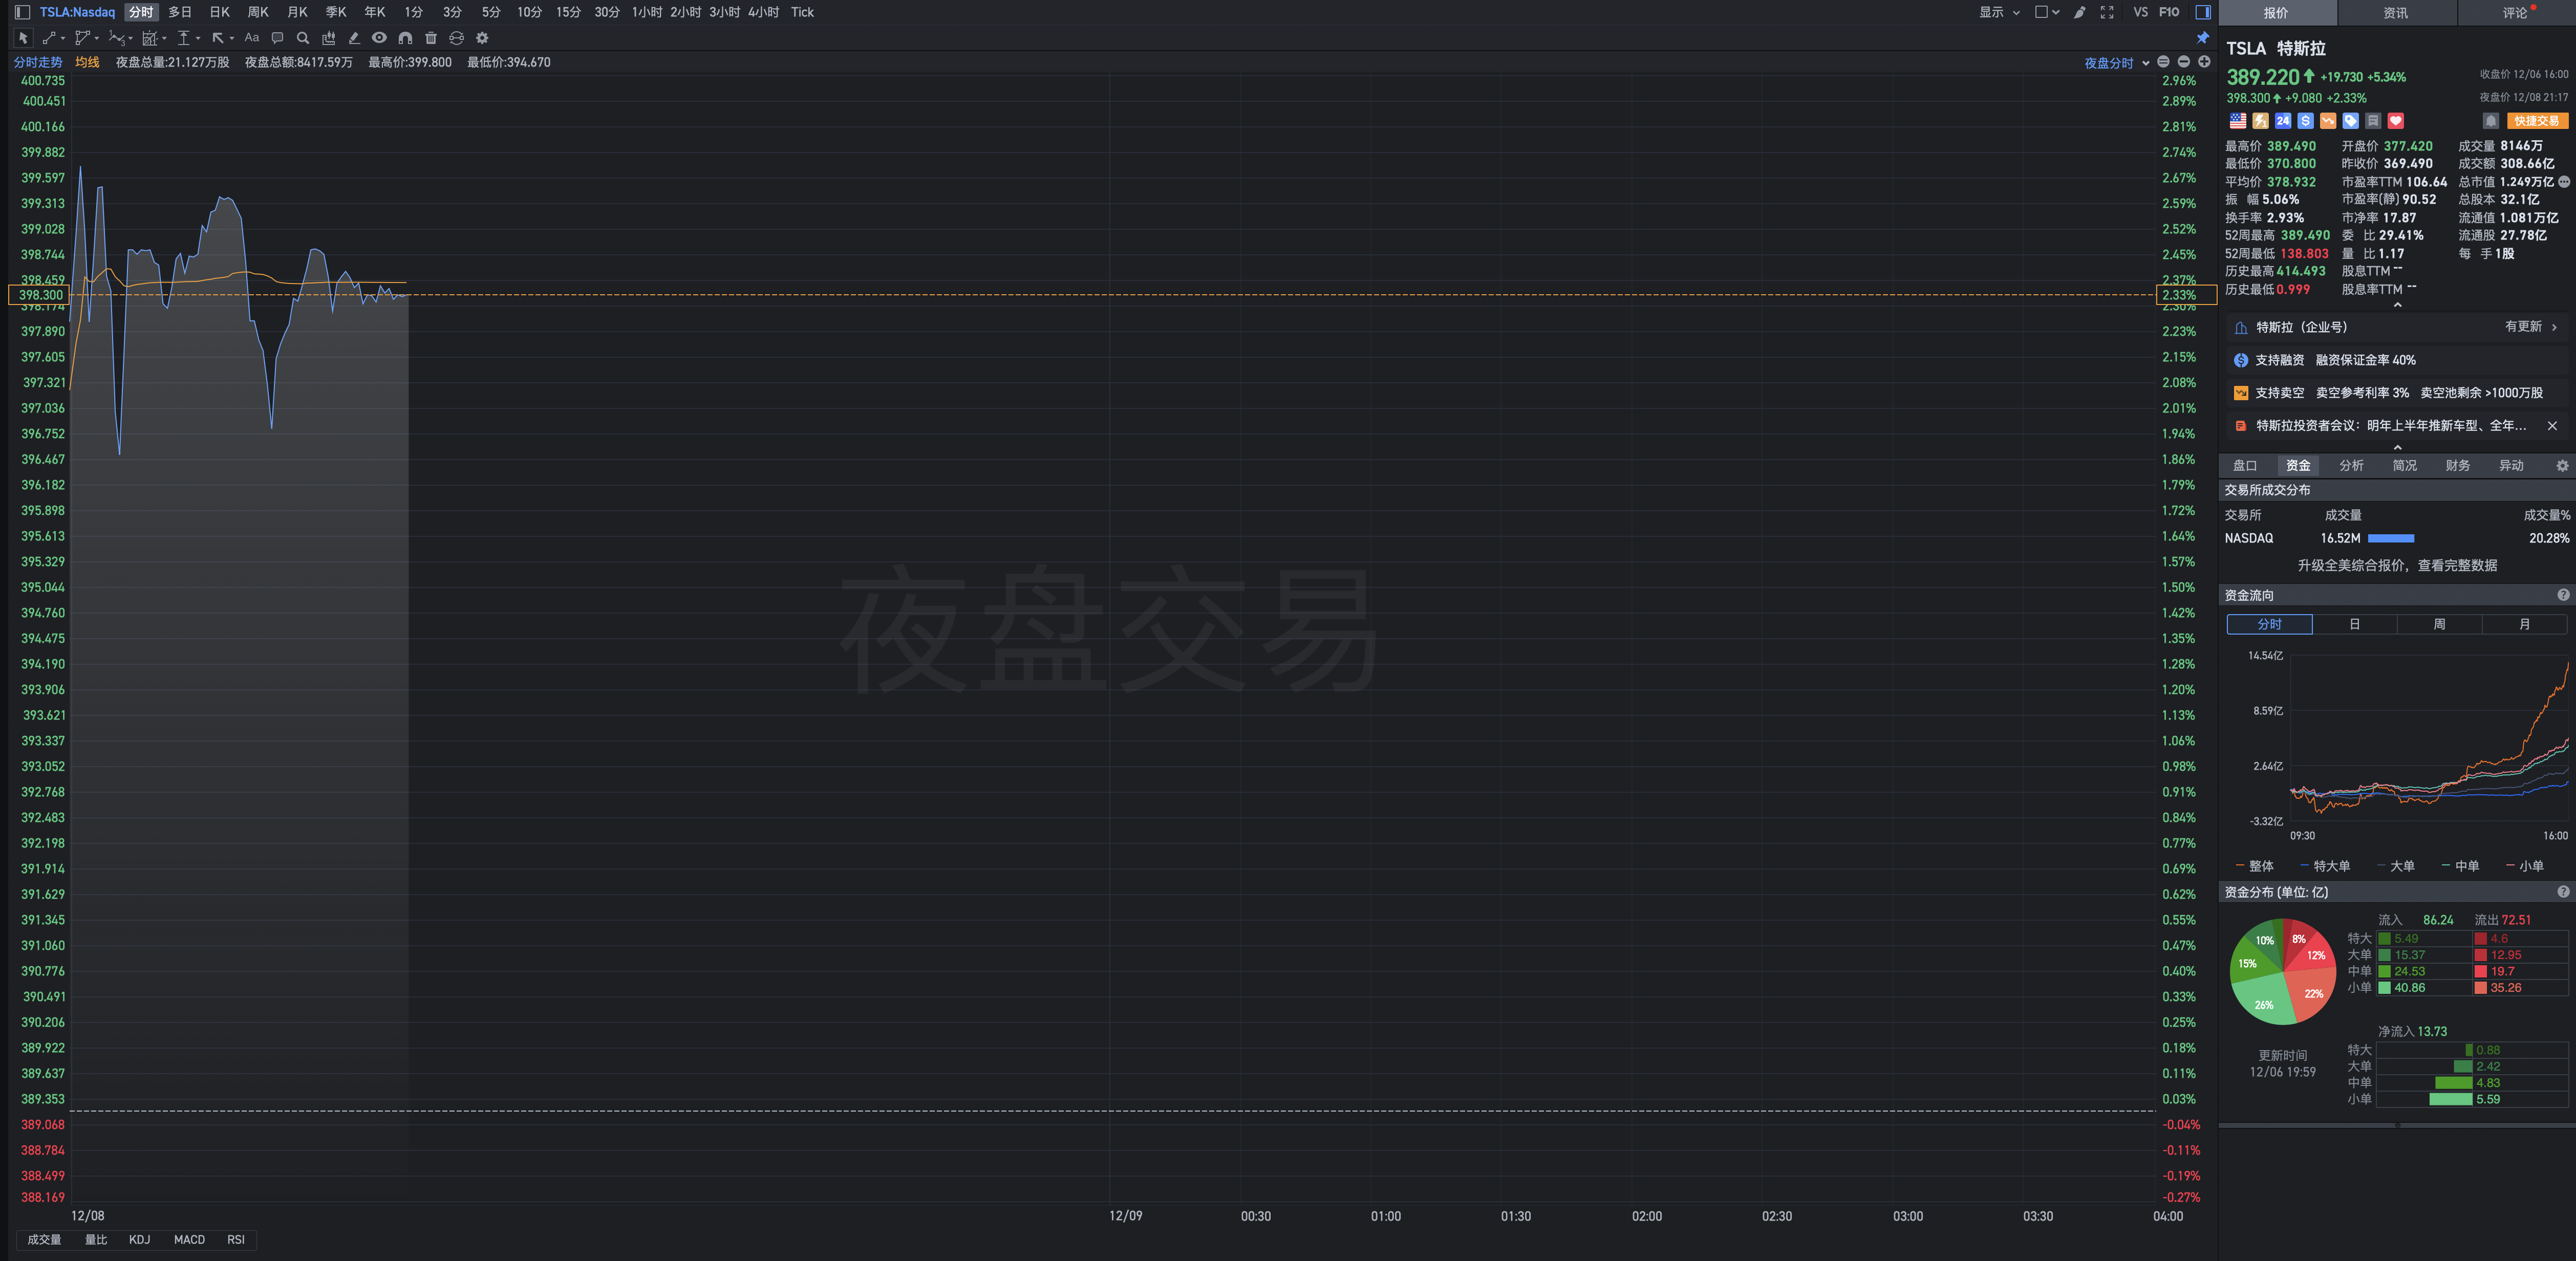Open the candlestick statistics tool
This screenshot has width=2576, height=1261.
click(x=329, y=38)
